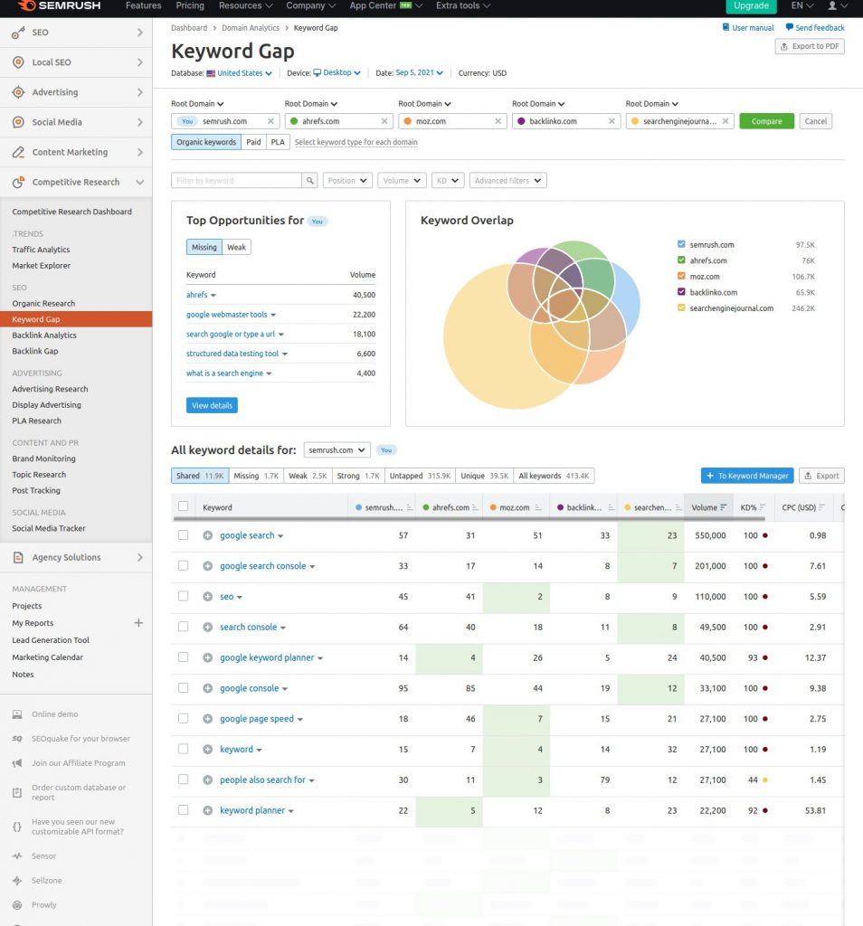
Task: Click the Volume column sort icon
Action: point(724,508)
